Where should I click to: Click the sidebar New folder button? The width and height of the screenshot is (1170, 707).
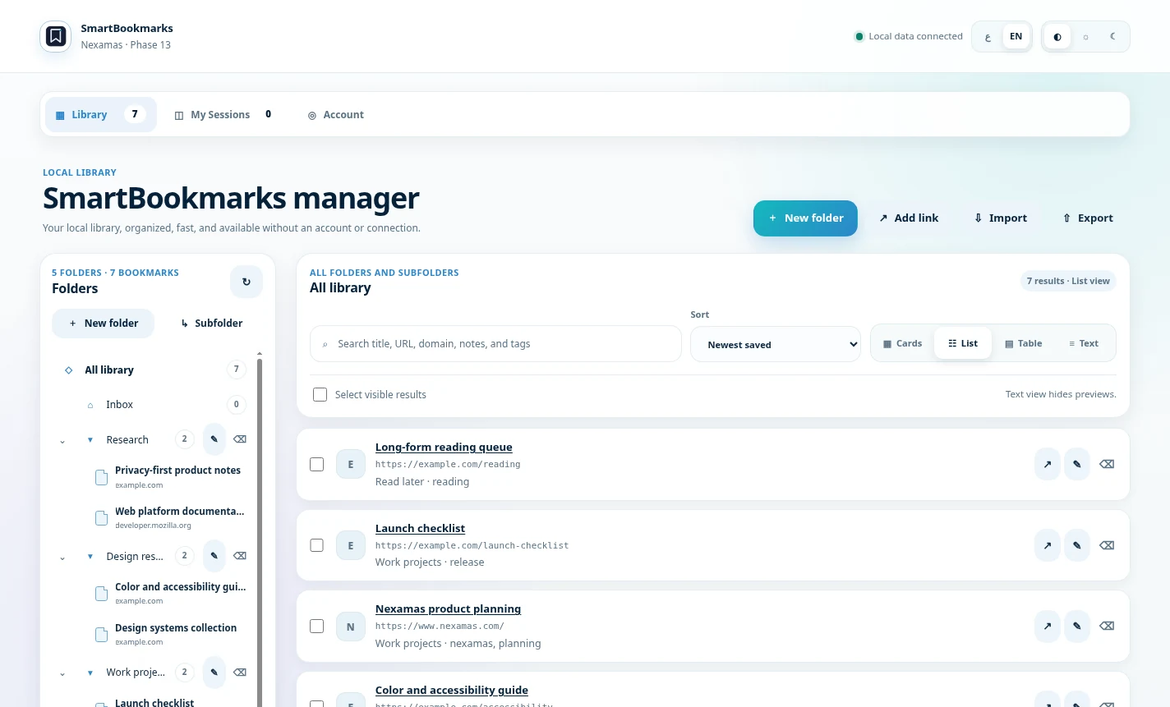[103, 324]
